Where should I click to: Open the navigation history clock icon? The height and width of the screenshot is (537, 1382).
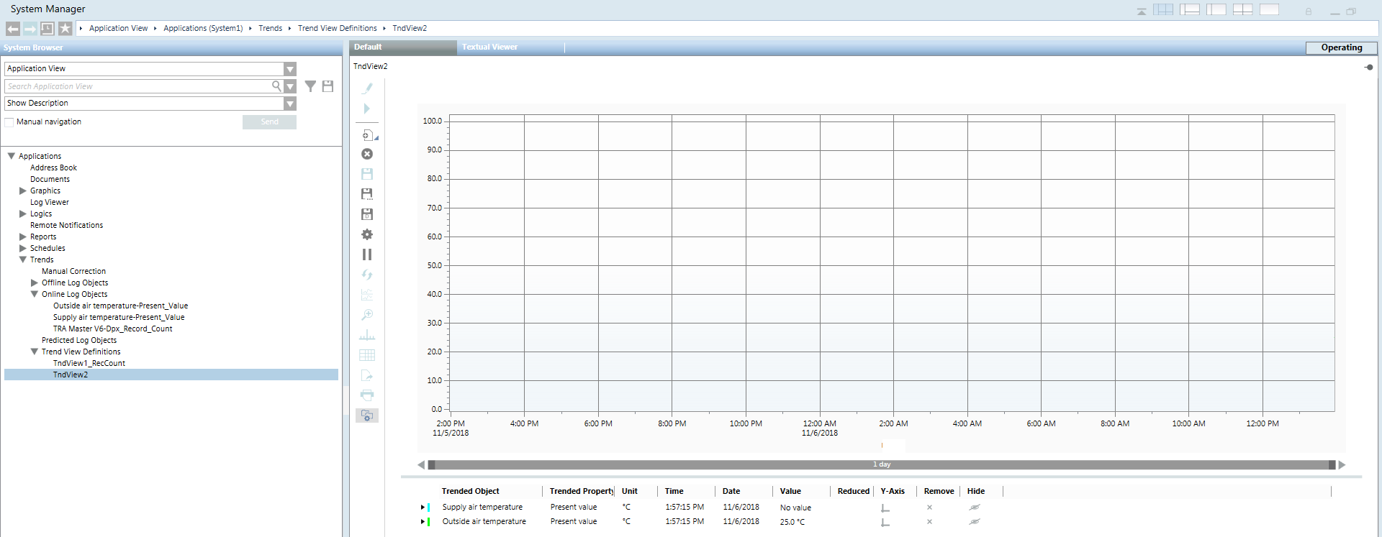tap(48, 28)
